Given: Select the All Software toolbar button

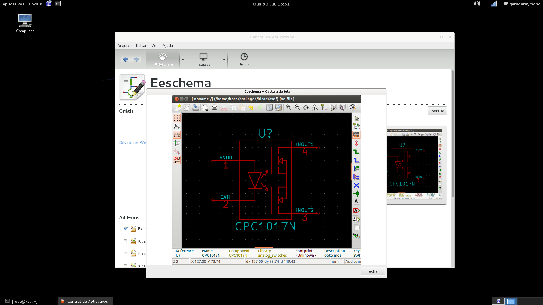Looking at the screenshot, I should pyautogui.click(x=163, y=59).
